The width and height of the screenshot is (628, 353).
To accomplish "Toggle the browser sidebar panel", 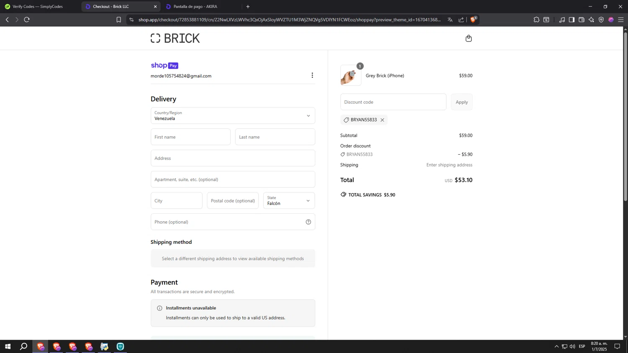I will click(x=571, y=20).
